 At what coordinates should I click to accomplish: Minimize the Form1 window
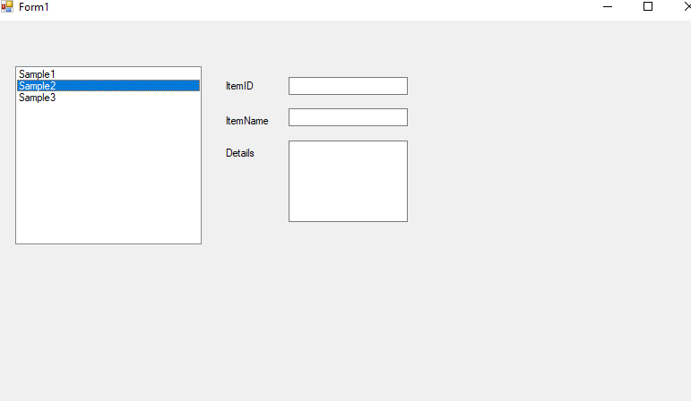click(608, 6)
